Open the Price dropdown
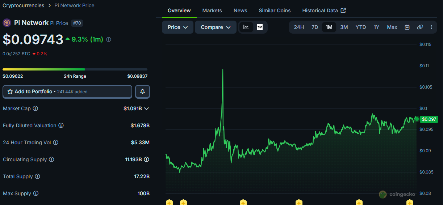Screen dimensions: 443x205 [x=177, y=27]
